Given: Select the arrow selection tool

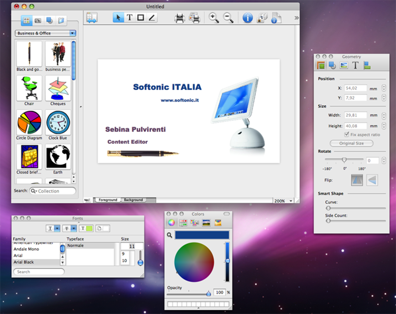Looking at the screenshot, I should coord(118,18).
